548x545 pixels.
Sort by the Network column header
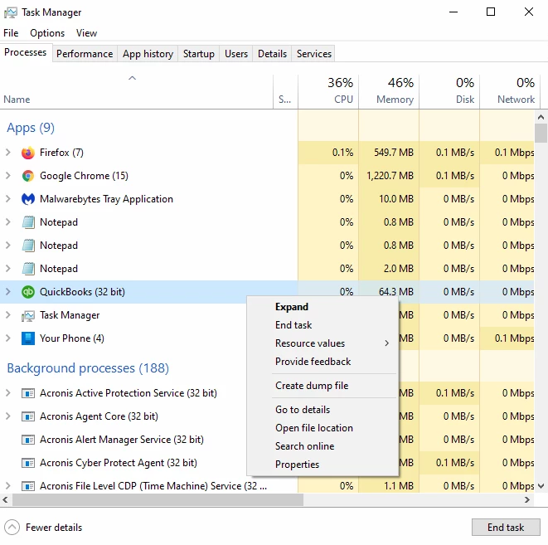point(510,91)
